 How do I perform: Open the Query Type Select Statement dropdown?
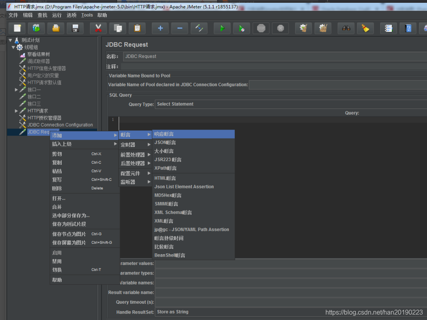291,104
